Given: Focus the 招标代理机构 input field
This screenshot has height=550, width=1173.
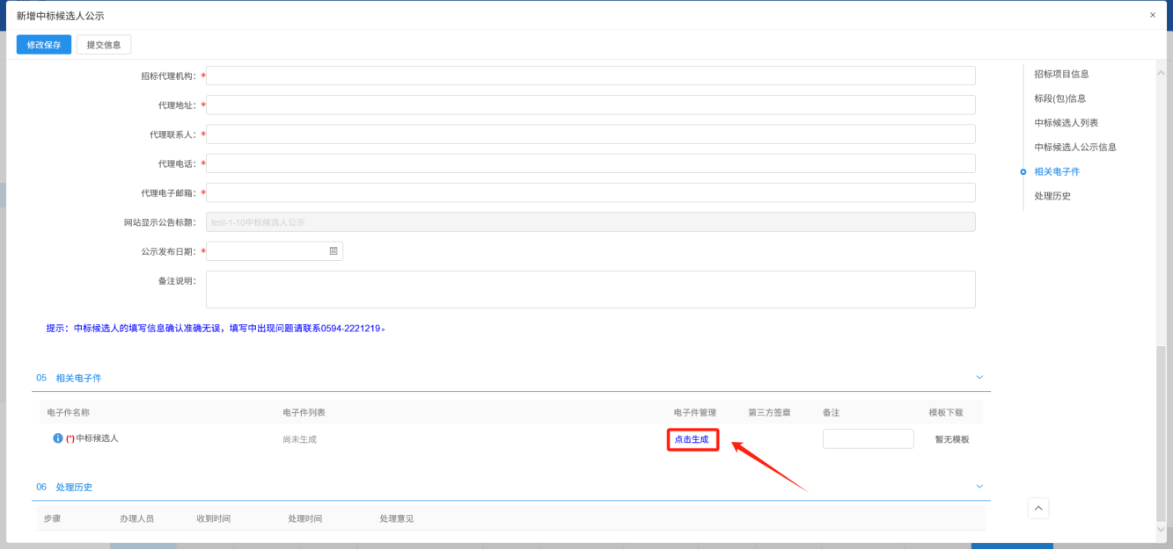Looking at the screenshot, I should click(x=590, y=76).
